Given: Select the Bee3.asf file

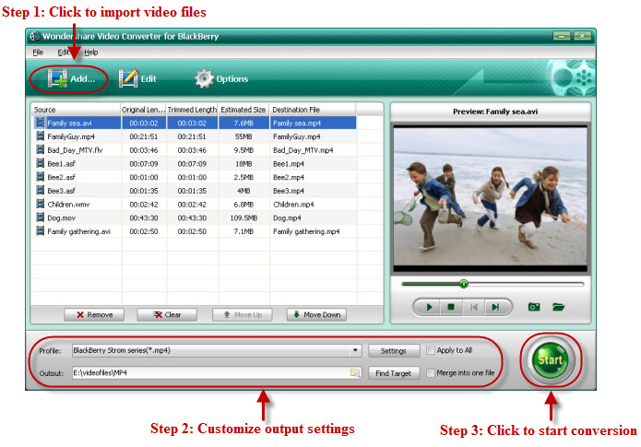Looking at the screenshot, I should [61, 191].
